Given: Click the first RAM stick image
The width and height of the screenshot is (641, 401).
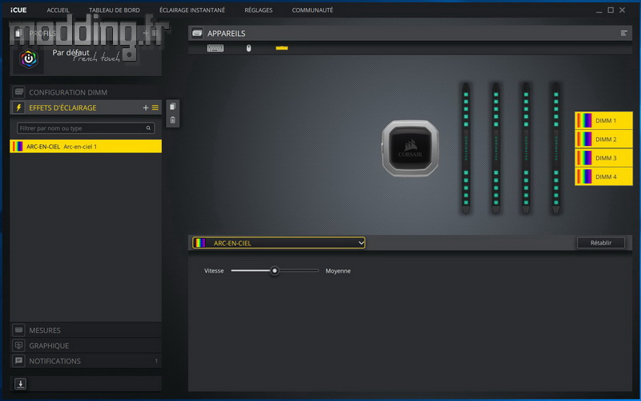Looking at the screenshot, I should pyautogui.click(x=466, y=148).
